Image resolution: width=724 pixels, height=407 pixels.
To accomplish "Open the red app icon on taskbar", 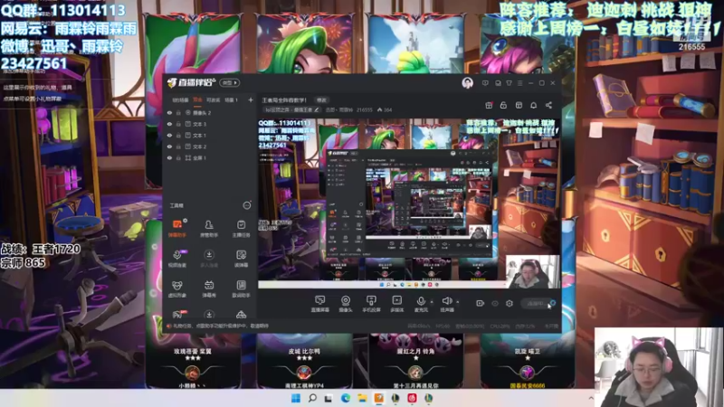I will (x=412, y=398).
